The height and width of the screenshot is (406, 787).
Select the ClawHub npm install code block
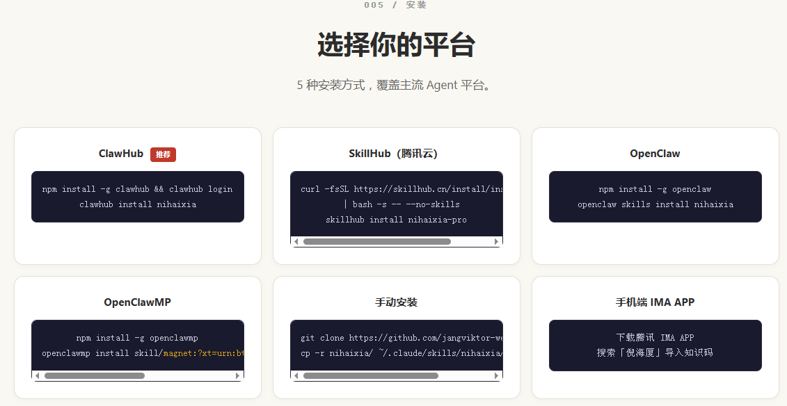138,197
